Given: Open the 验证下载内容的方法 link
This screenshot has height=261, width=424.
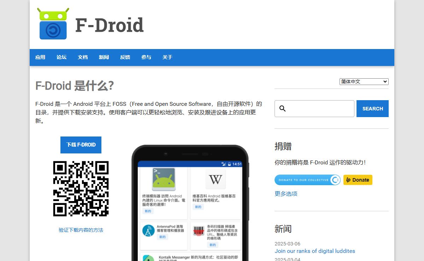Looking at the screenshot, I should (x=81, y=230).
